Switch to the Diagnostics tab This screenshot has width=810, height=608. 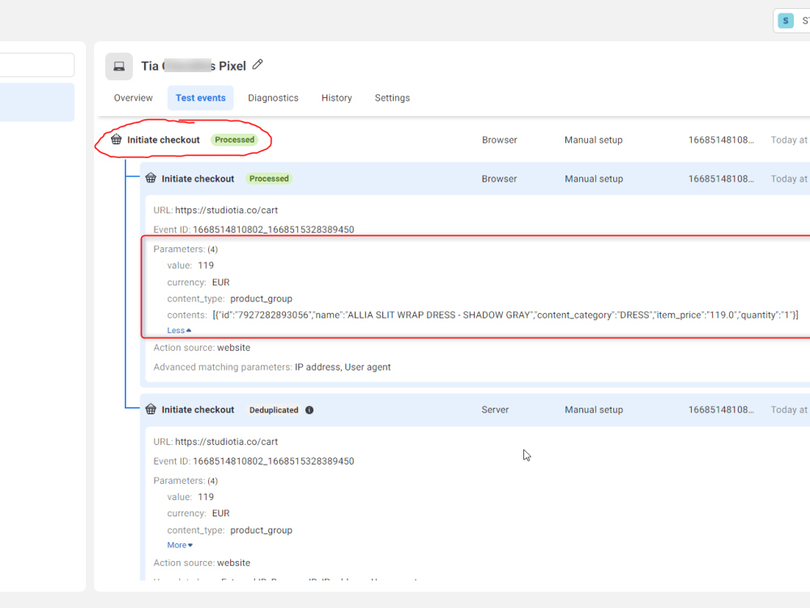pyautogui.click(x=273, y=98)
